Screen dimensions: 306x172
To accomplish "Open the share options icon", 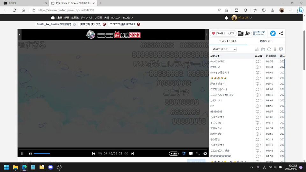I will [x=281, y=33].
